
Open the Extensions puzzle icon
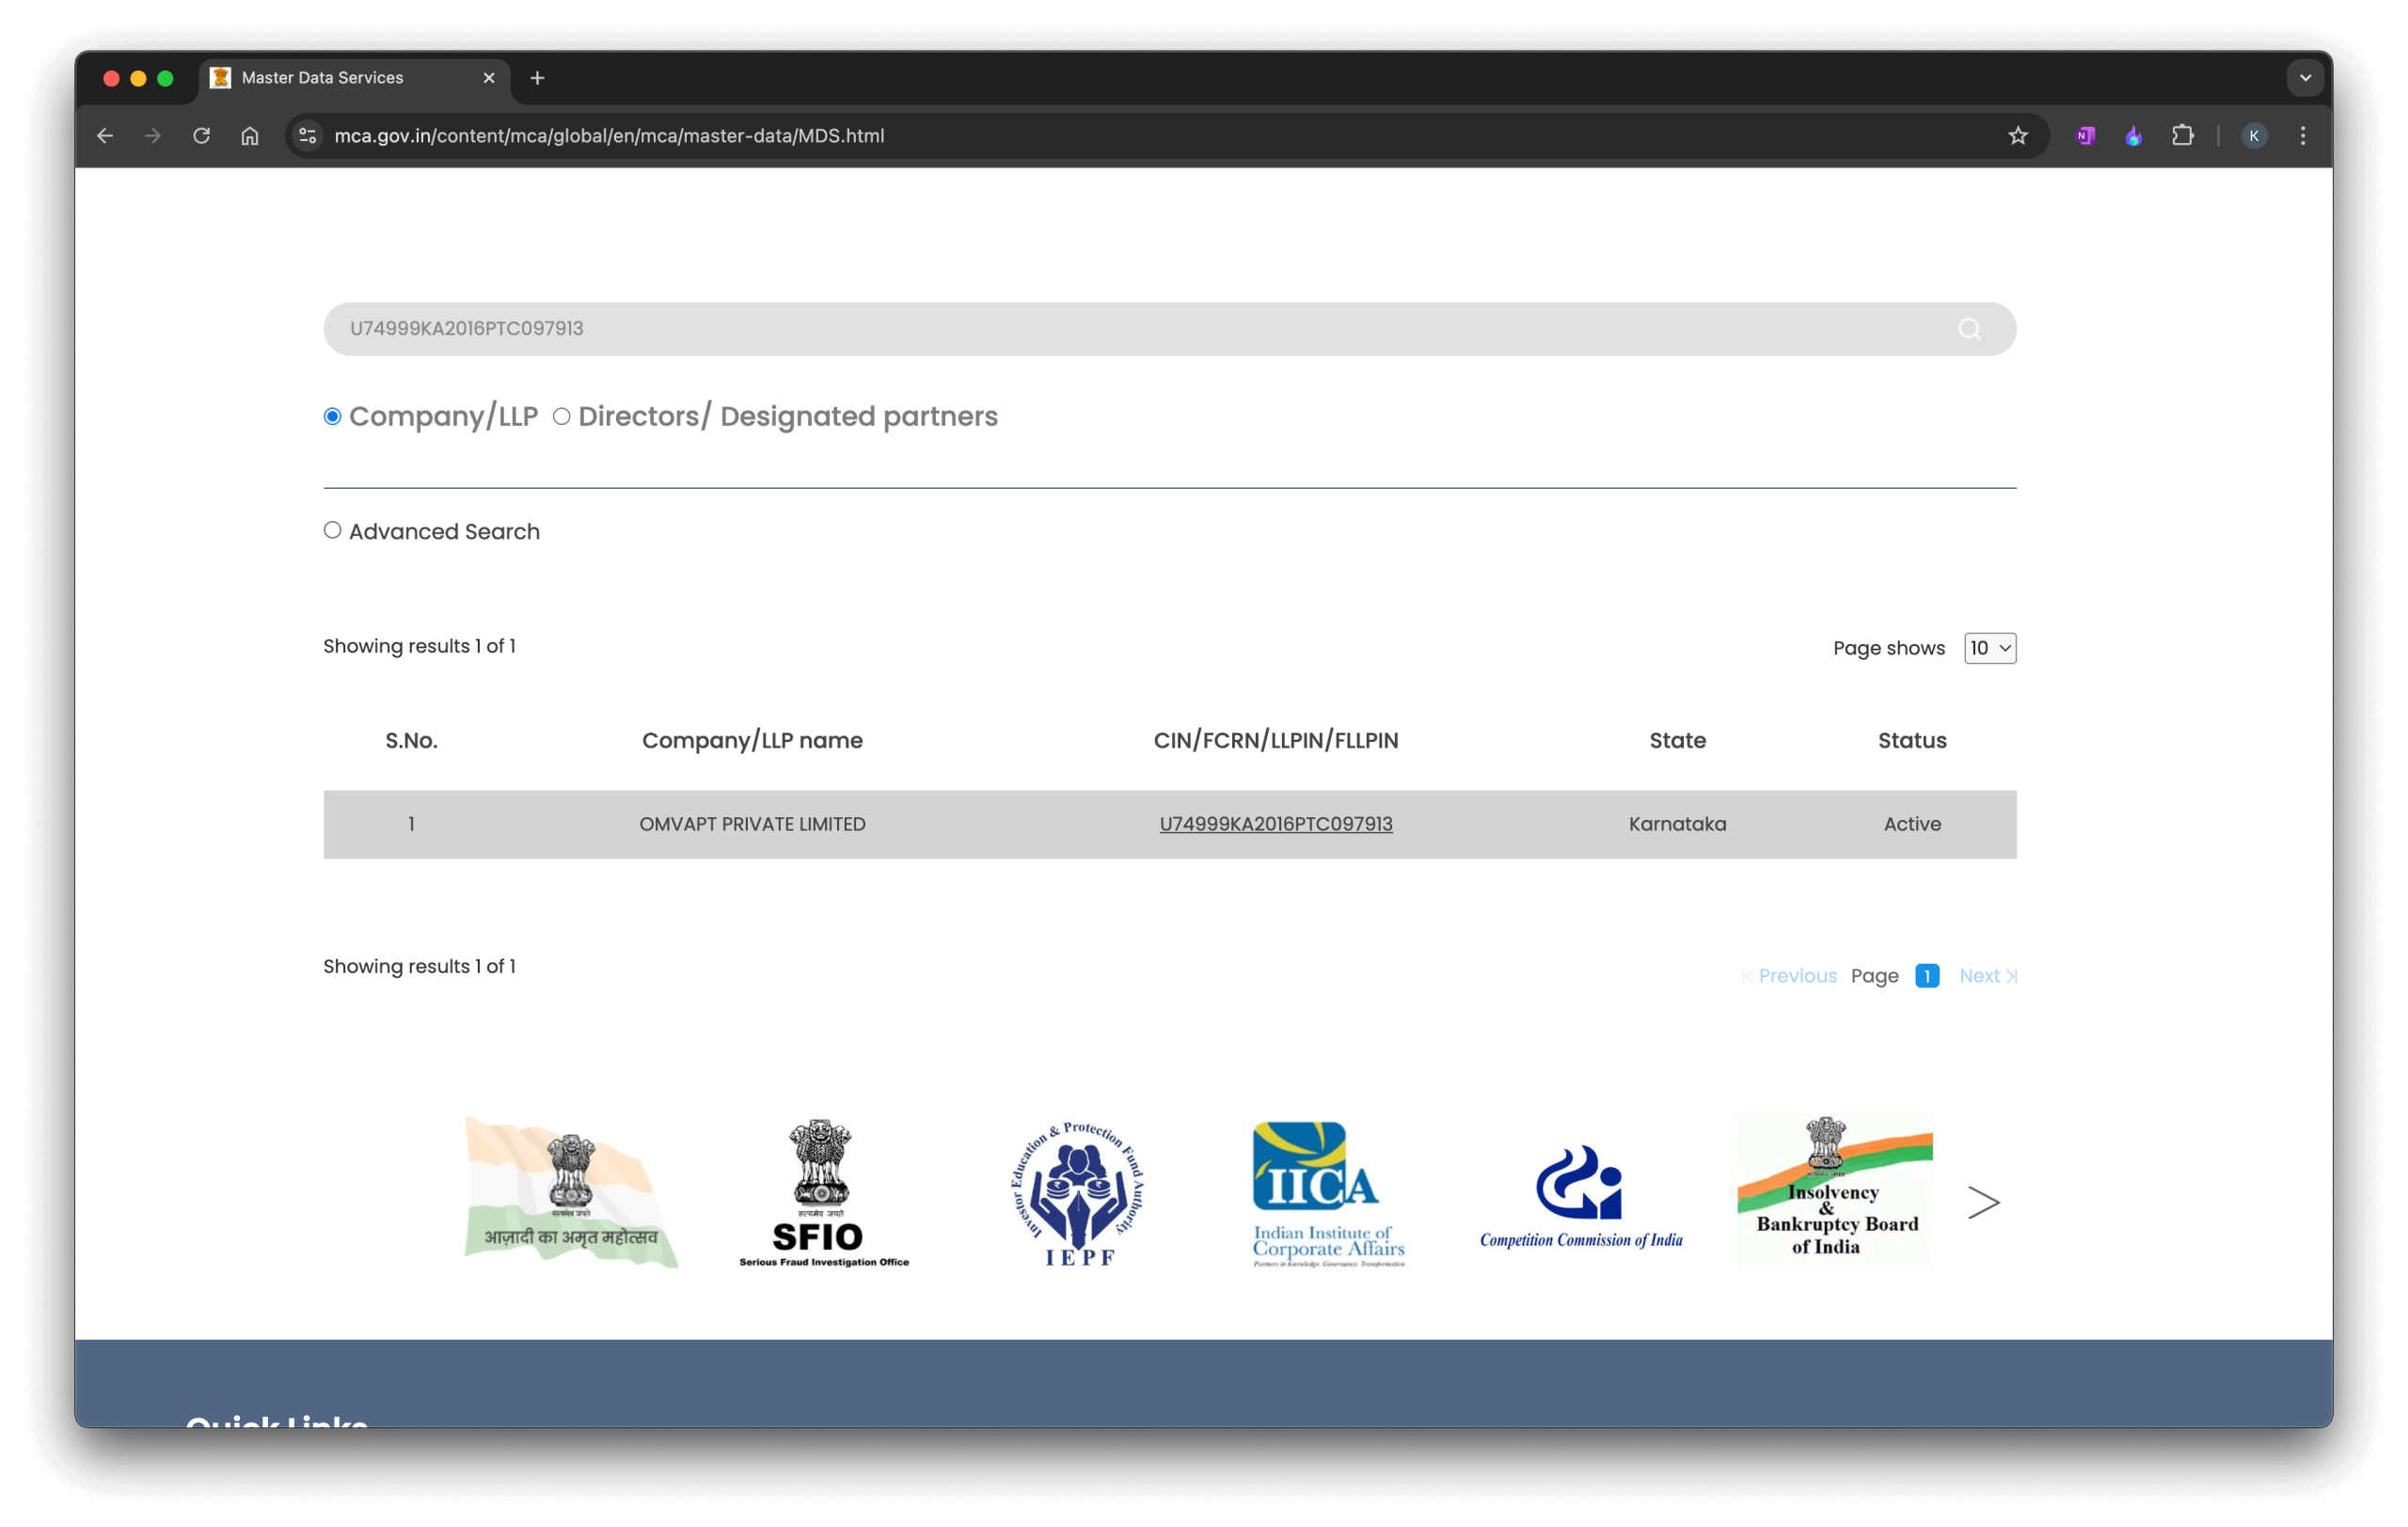[x=2182, y=136]
